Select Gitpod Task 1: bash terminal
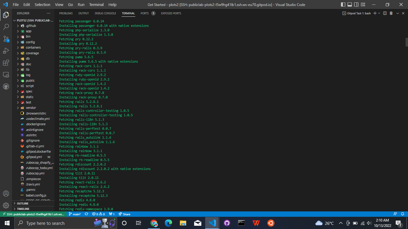 click(357, 13)
